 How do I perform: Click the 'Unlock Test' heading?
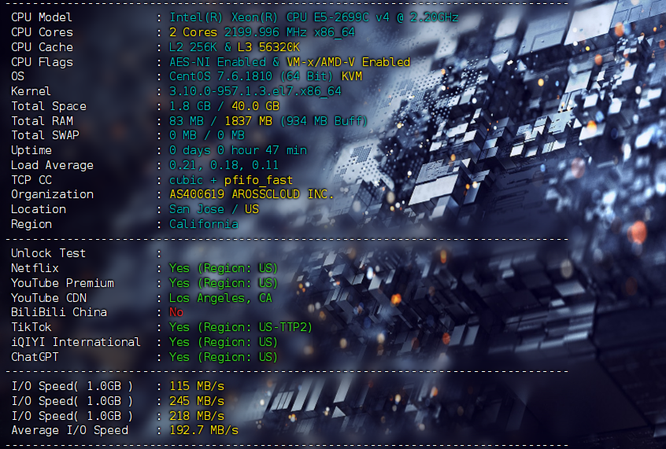tap(49, 253)
